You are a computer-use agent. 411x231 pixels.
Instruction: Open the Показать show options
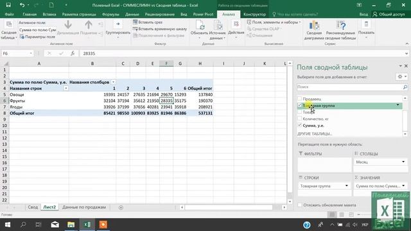pyautogui.click(x=366, y=30)
